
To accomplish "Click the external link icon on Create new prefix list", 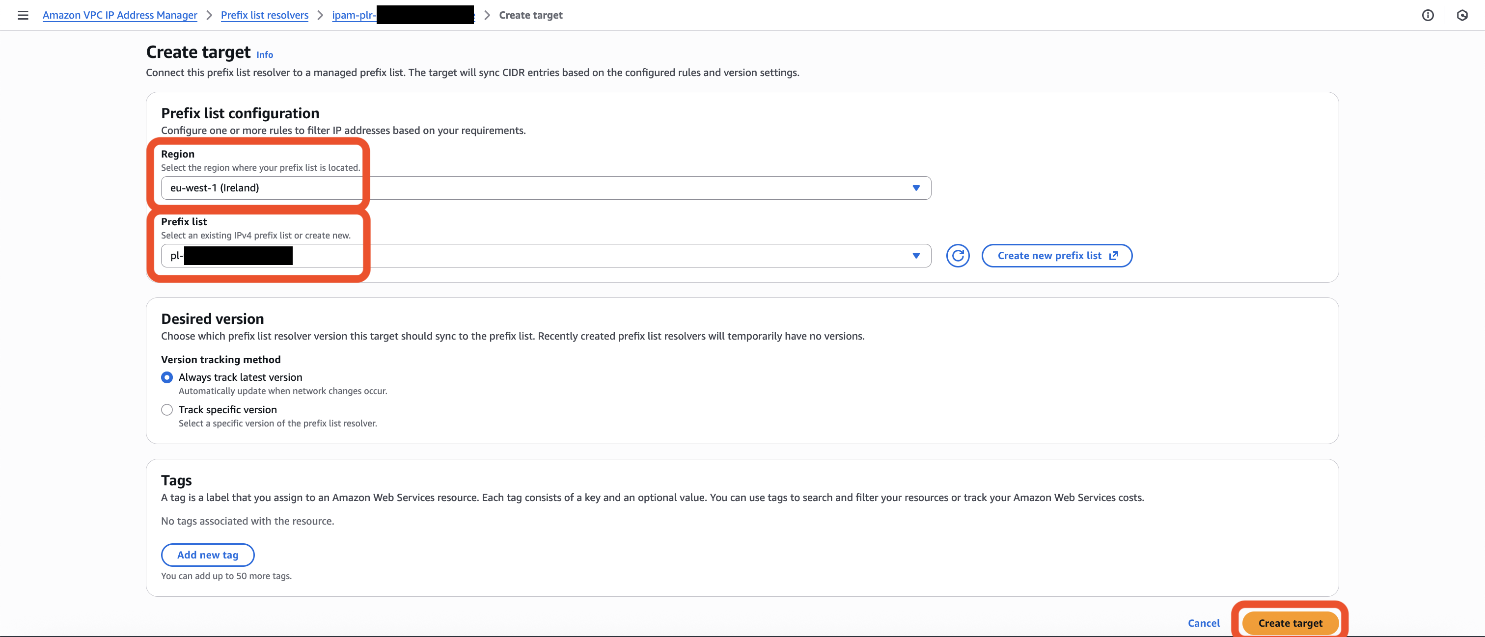I will point(1114,256).
